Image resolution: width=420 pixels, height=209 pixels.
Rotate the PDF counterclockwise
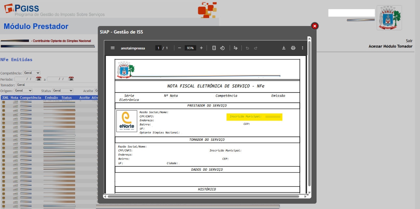(223, 48)
